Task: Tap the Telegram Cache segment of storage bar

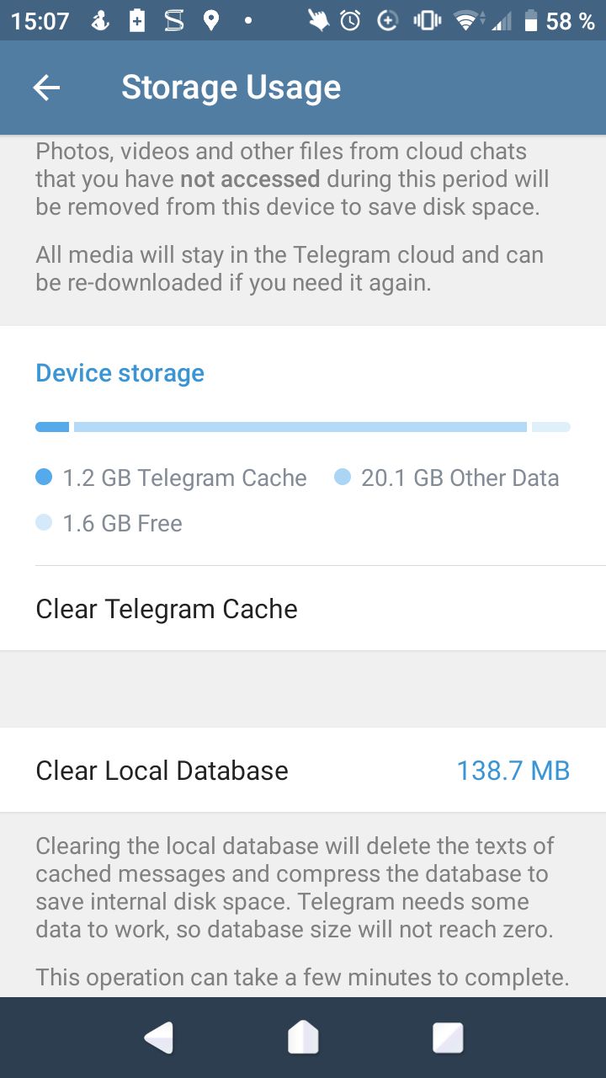Action: [x=52, y=427]
